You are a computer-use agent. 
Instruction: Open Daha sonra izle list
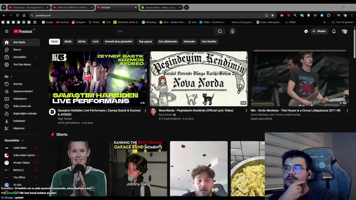tap(21, 106)
